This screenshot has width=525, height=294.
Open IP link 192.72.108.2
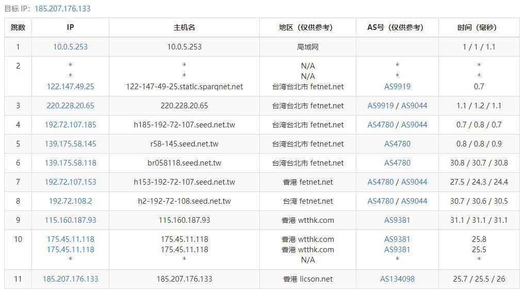[x=70, y=201]
